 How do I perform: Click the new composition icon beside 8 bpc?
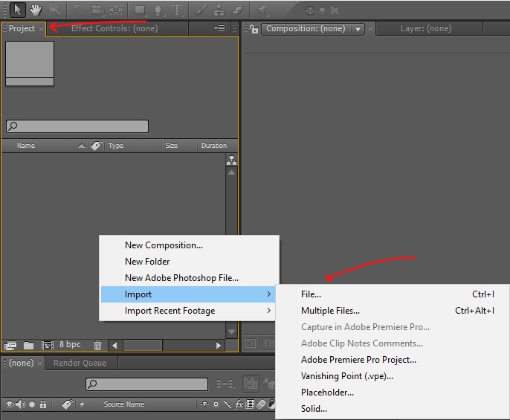(x=47, y=345)
